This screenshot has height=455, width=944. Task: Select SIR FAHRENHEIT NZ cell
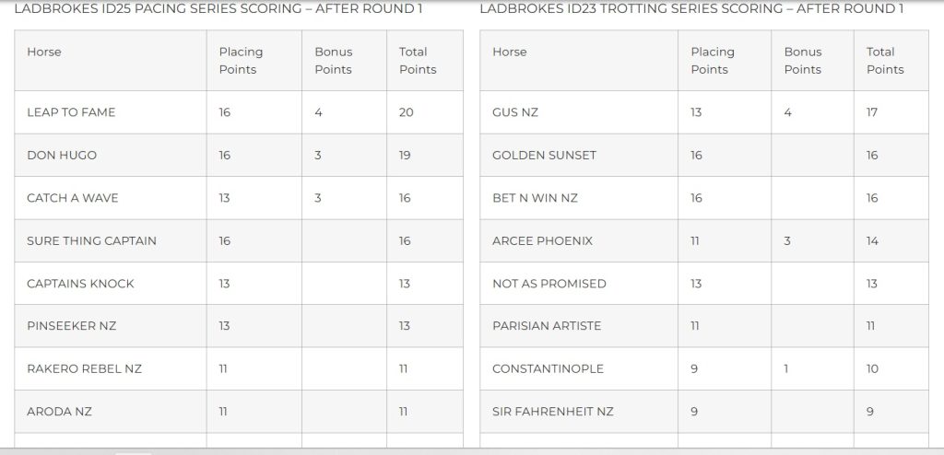pyautogui.click(x=552, y=412)
